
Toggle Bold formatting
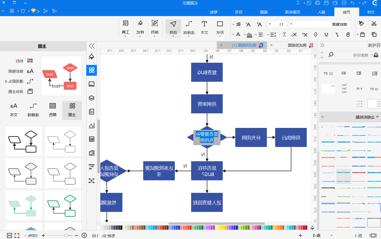point(348,35)
